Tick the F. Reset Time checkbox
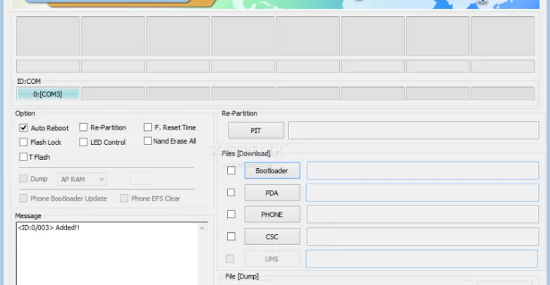Viewport: 550px width, 285px height. [x=148, y=127]
